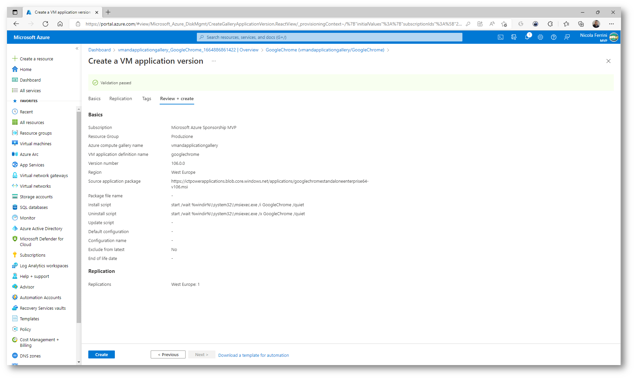Viewport: 635px width, 379px height.
Task: Add this page to favorites star
Action: [x=504, y=24]
